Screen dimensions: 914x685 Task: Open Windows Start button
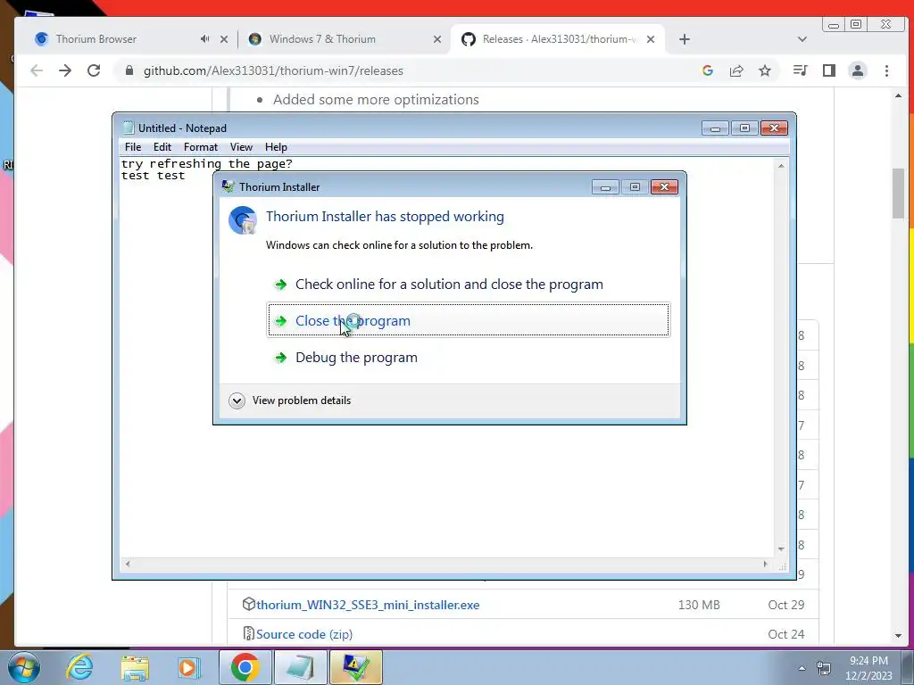24,667
